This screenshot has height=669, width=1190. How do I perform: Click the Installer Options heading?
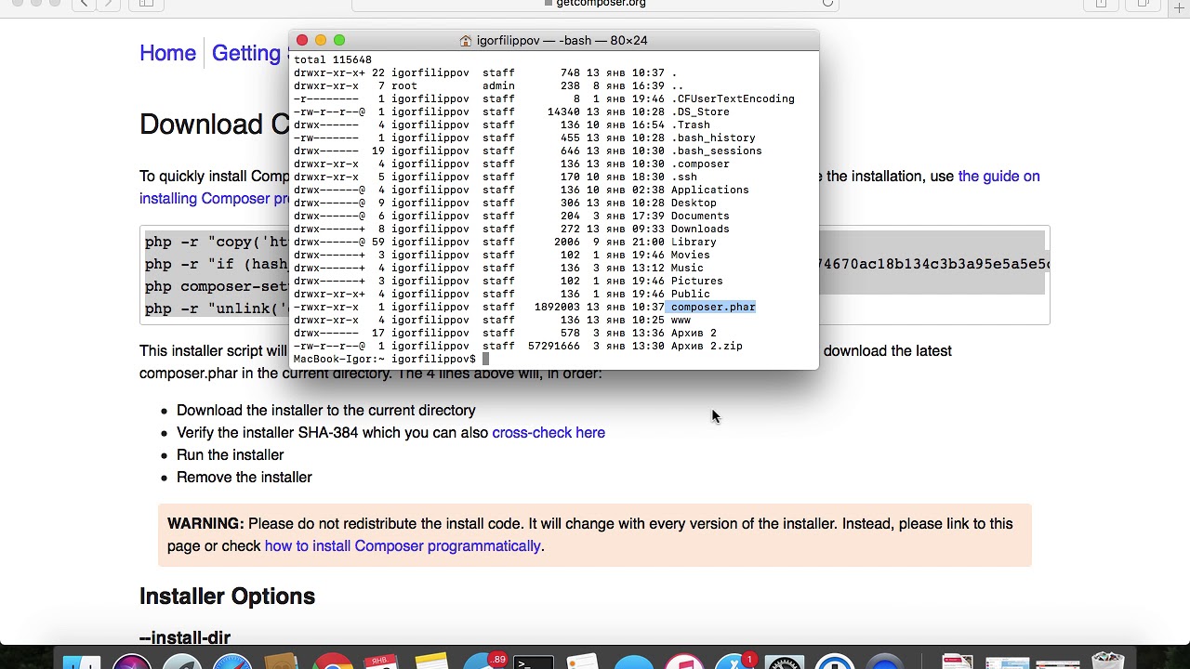[227, 596]
